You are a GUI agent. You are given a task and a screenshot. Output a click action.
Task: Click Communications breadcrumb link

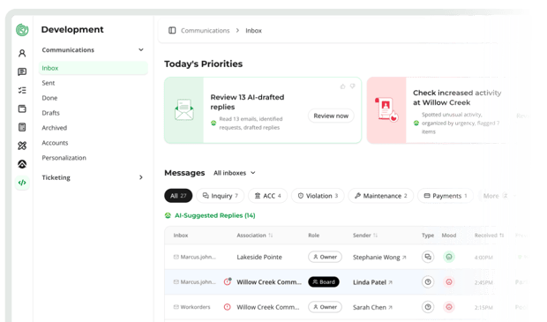pyautogui.click(x=205, y=31)
